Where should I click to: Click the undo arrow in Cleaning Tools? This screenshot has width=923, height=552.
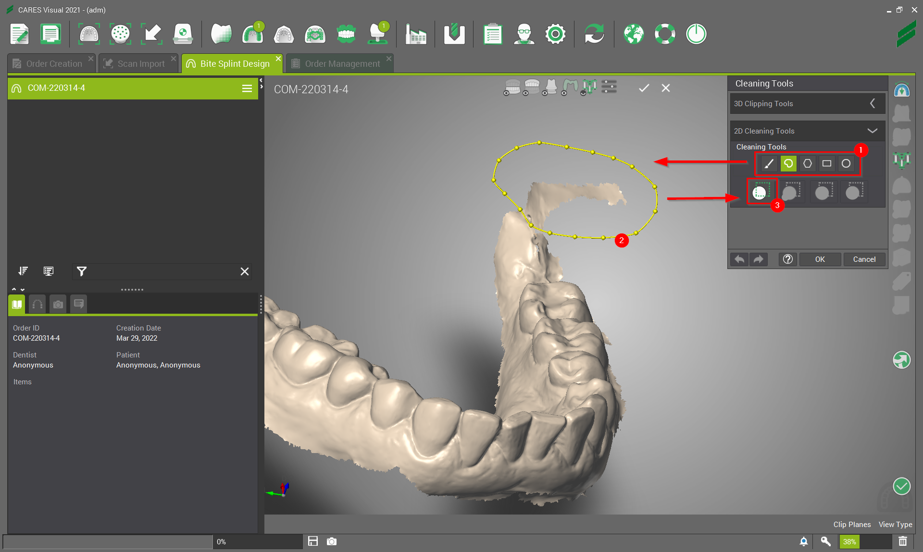click(x=739, y=259)
